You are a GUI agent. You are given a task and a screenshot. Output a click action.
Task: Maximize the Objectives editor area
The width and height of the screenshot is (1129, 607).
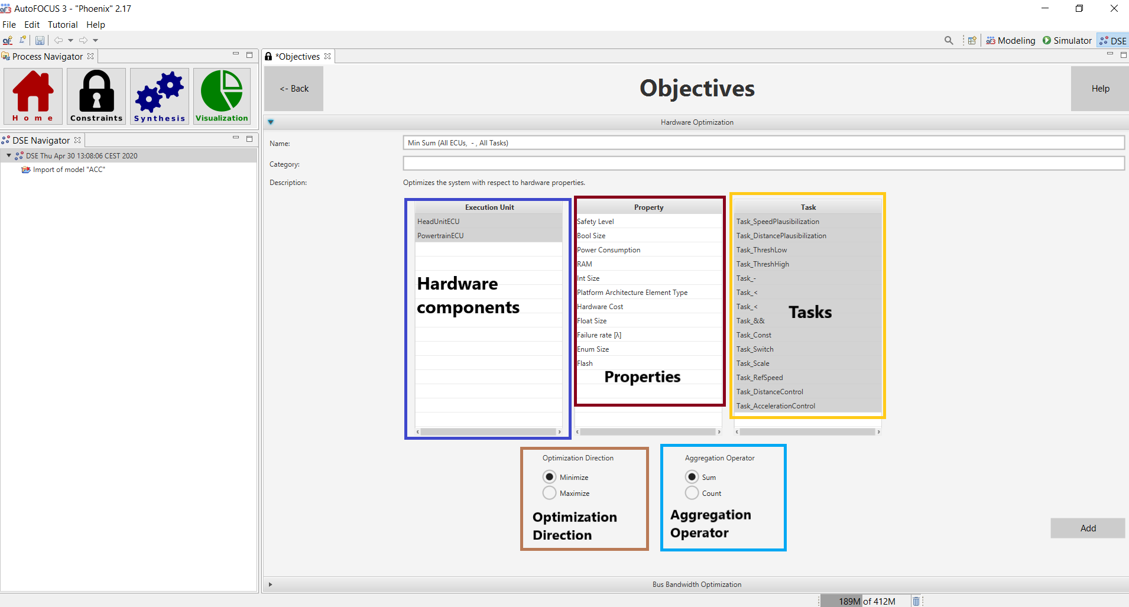1124,55
